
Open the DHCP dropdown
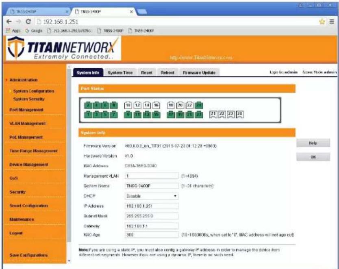[x=152, y=196]
